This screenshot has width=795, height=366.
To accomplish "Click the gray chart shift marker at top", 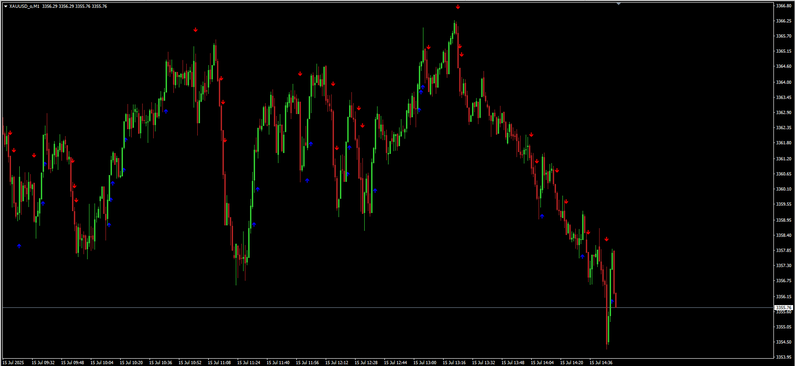I will (618, 4).
